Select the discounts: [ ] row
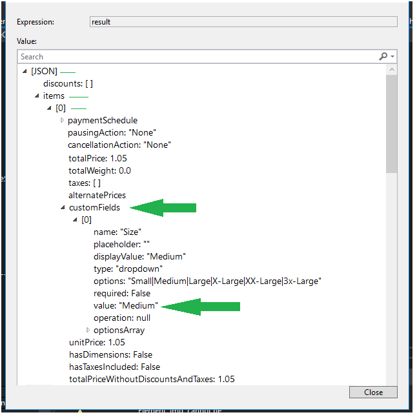417x417 pixels. click(68, 83)
